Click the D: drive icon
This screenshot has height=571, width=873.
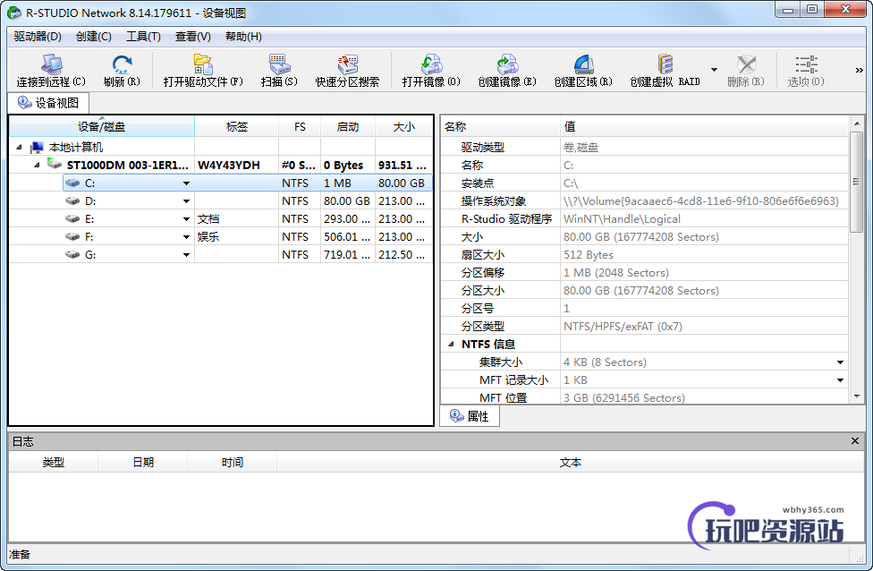pyautogui.click(x=72, y=200)
